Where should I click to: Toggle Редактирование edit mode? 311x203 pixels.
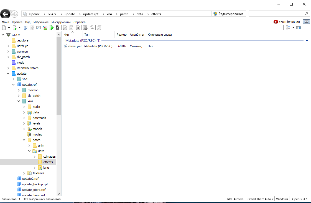click(229, 14)
